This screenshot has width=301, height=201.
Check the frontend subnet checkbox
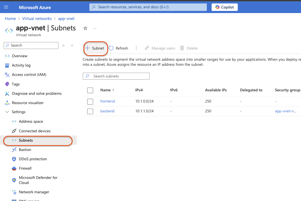pyautogui.click(x=90, y=101)
